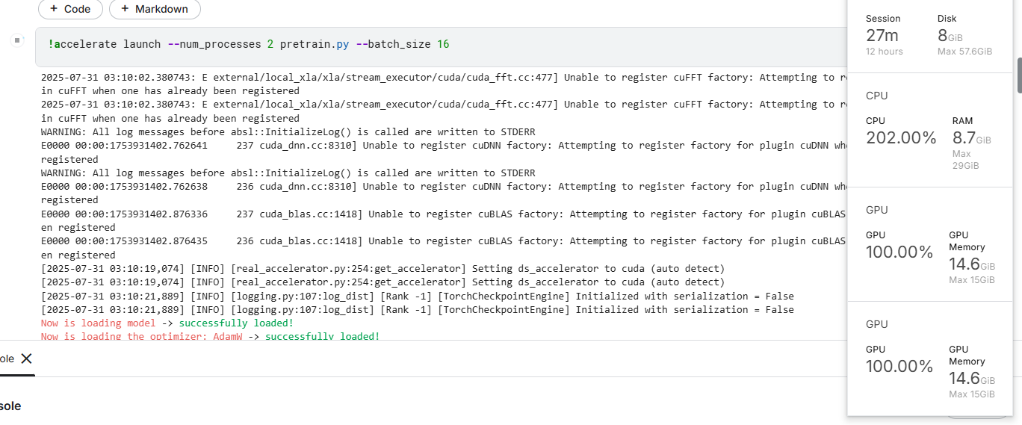The height and width of the screenshot is (425, 1022).
Task: Select the Session 27m readout
Action: pyautogui.click(x=882, y=35)
